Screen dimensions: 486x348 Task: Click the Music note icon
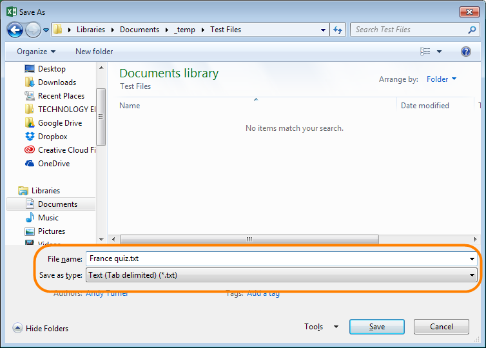point(30,218)
